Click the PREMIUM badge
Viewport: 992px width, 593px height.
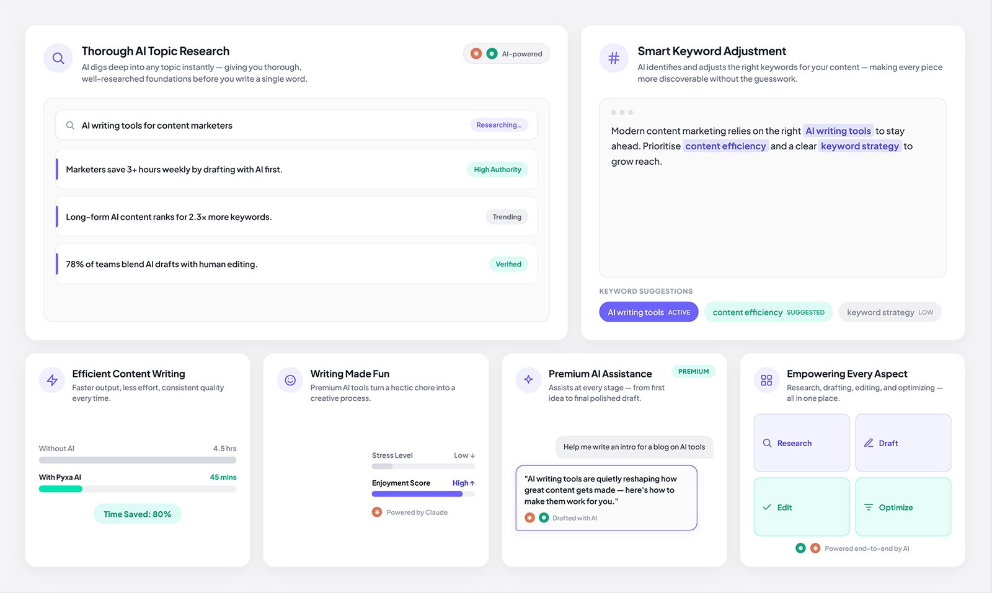693,371
